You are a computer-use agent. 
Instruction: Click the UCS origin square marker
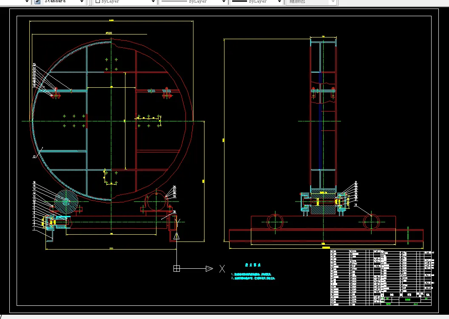[177, 268]
